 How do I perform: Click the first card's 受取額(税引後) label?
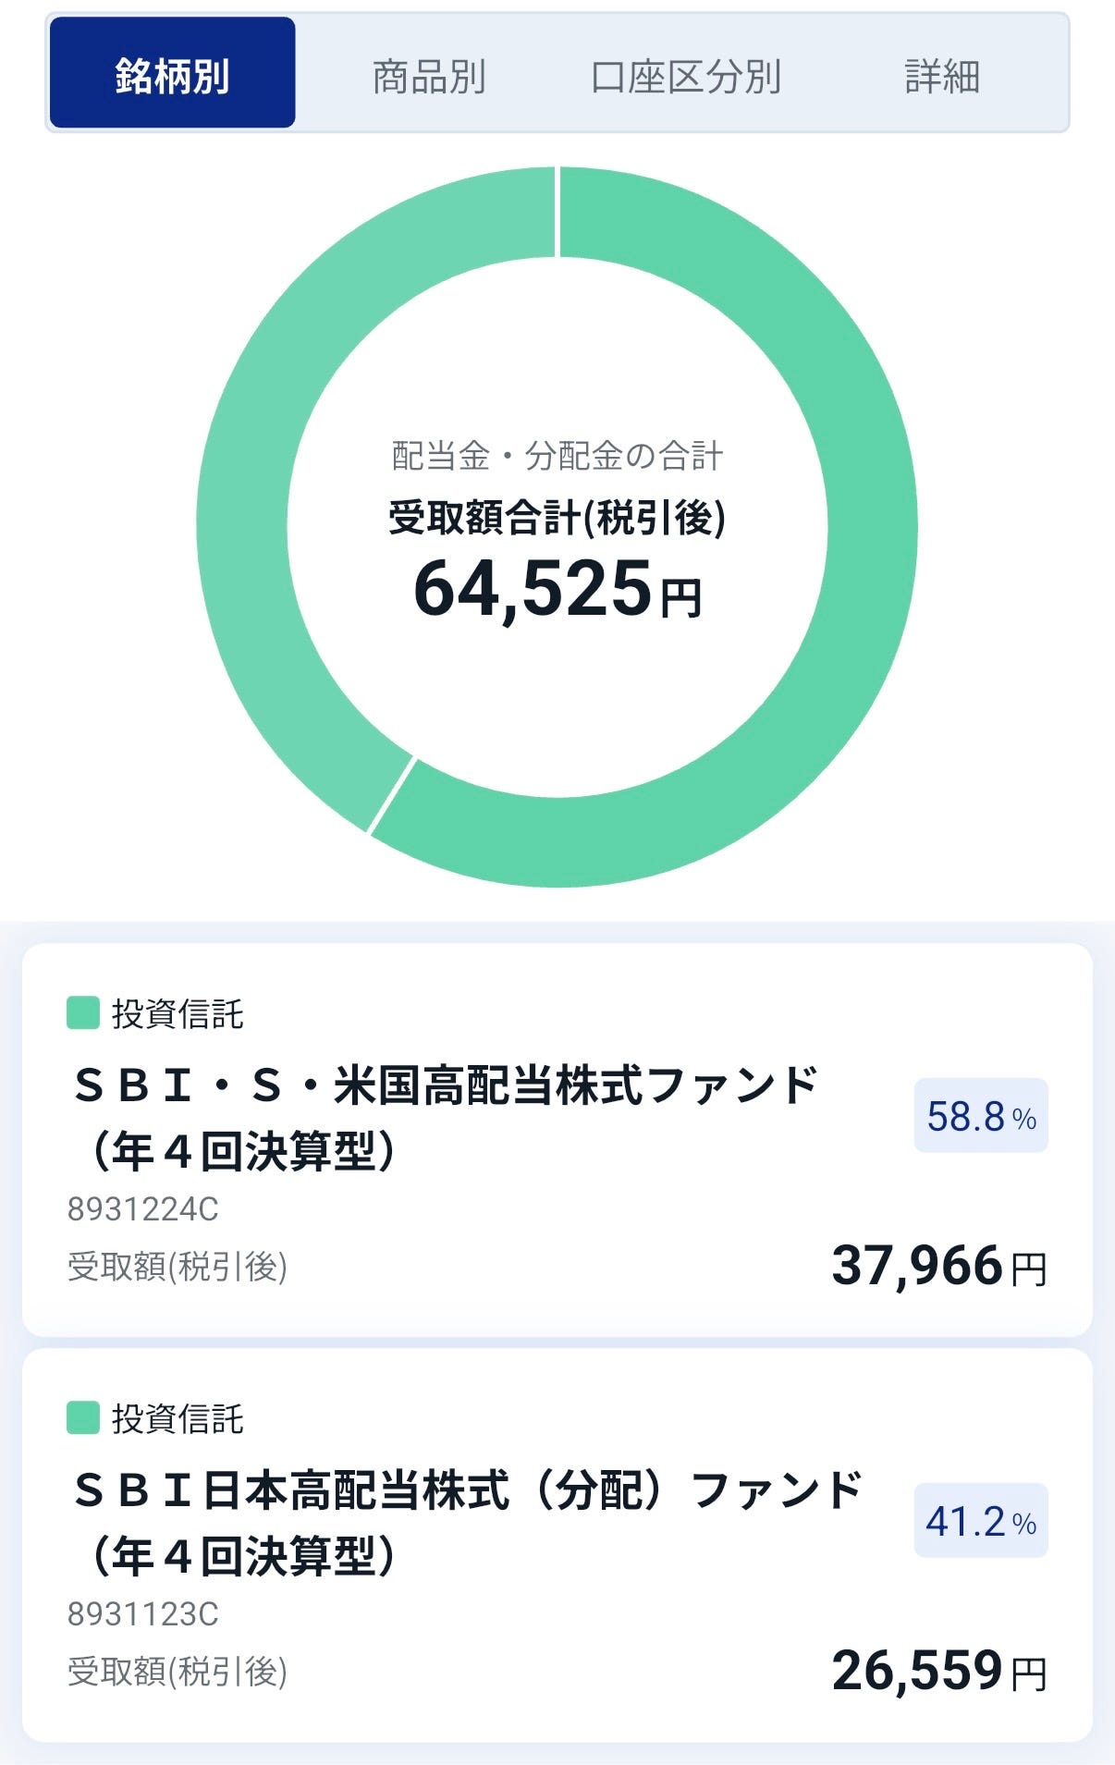178,1267
